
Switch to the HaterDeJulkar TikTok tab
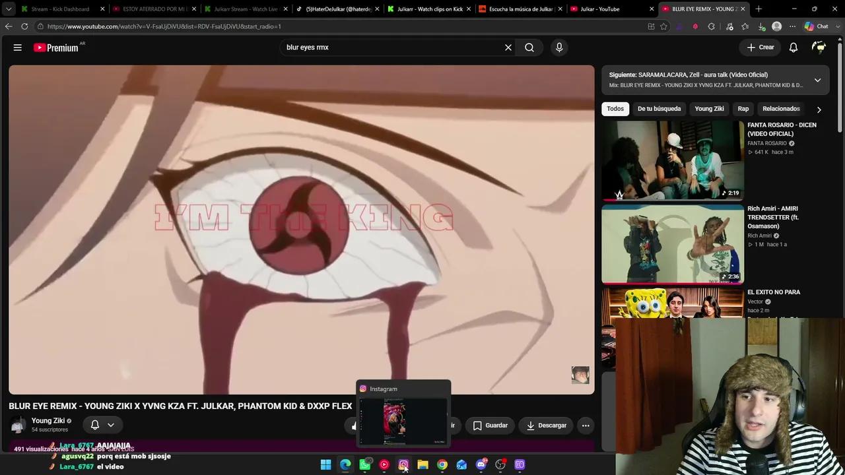click(337, 9)
